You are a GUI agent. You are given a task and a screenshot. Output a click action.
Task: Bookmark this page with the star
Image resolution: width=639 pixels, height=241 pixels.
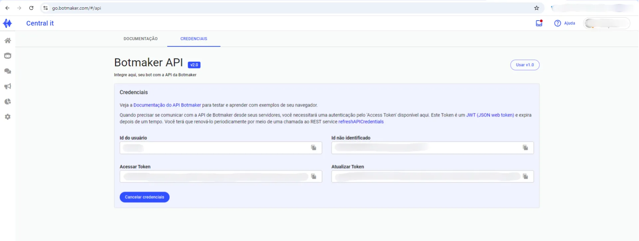(x=536, y=8)
